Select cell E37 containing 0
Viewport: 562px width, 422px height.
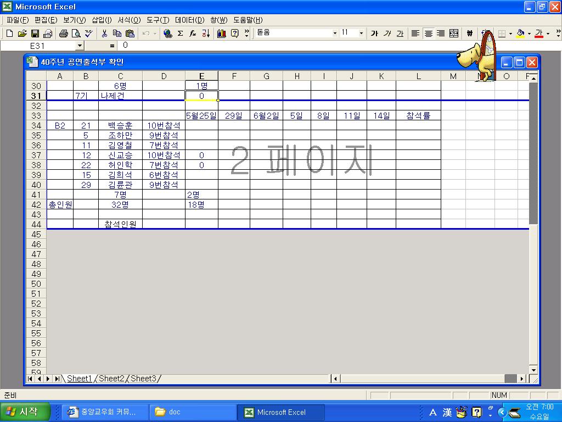201,156
